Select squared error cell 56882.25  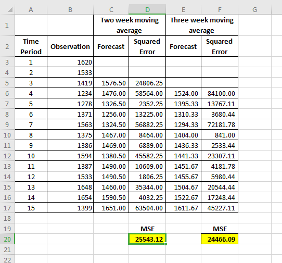point(147,124)
